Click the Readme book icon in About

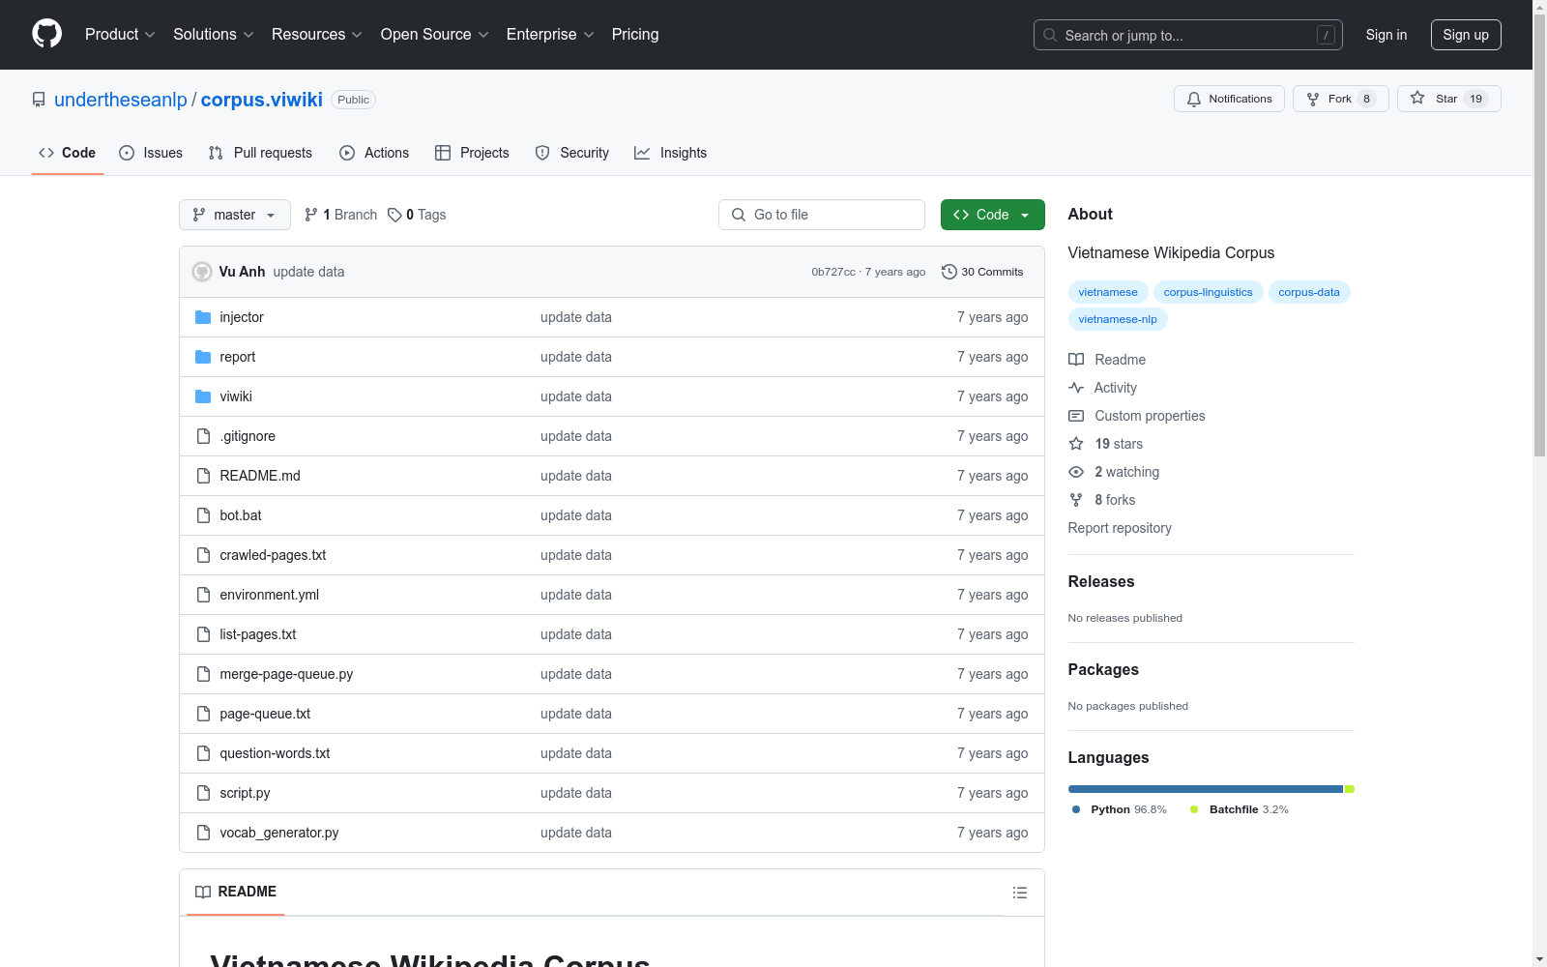point(1076,360)
